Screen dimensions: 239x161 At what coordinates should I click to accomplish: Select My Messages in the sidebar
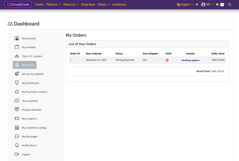[30, 136]
